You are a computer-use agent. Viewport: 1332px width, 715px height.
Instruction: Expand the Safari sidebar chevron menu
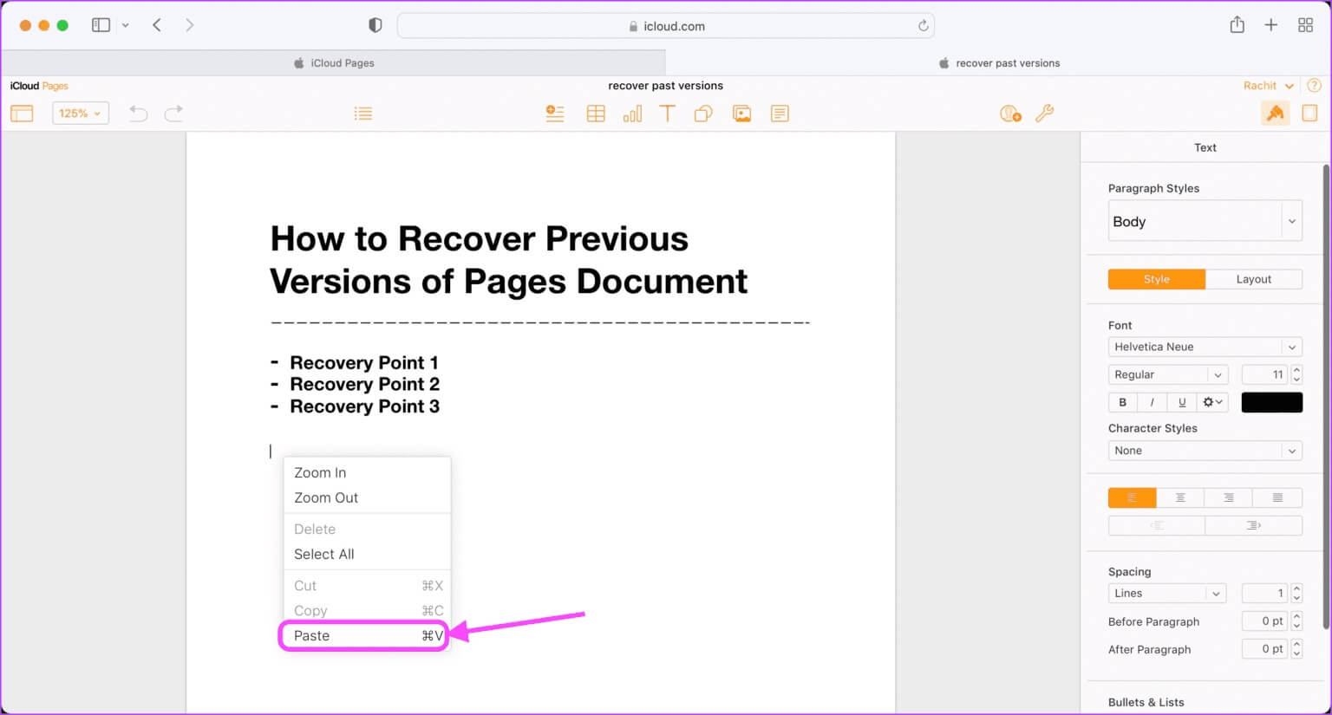click(x=126, y=25)
